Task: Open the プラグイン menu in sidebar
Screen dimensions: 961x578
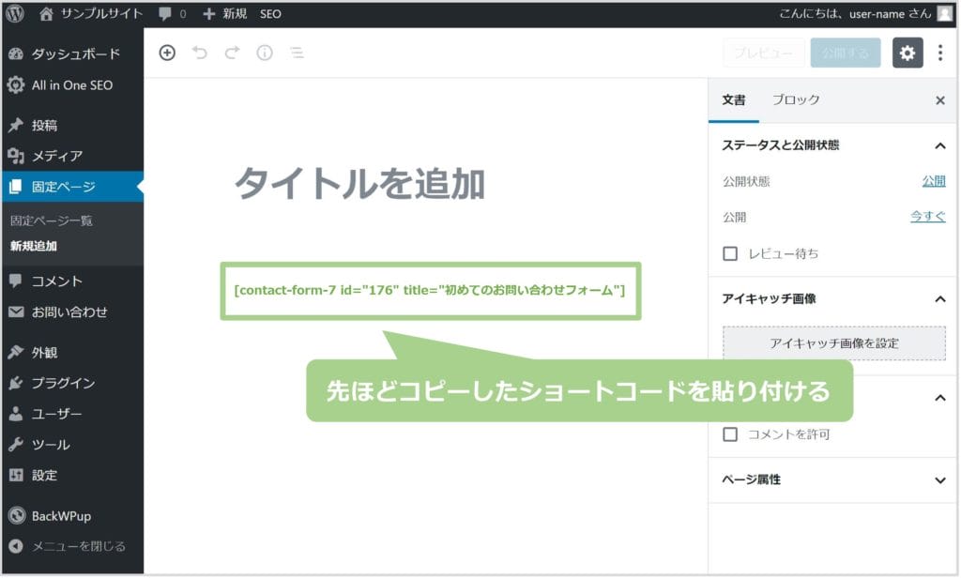Action: click(63, 383)
